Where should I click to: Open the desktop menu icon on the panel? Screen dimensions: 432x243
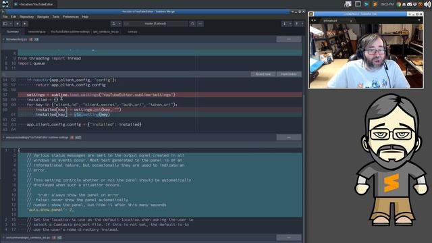5,4
